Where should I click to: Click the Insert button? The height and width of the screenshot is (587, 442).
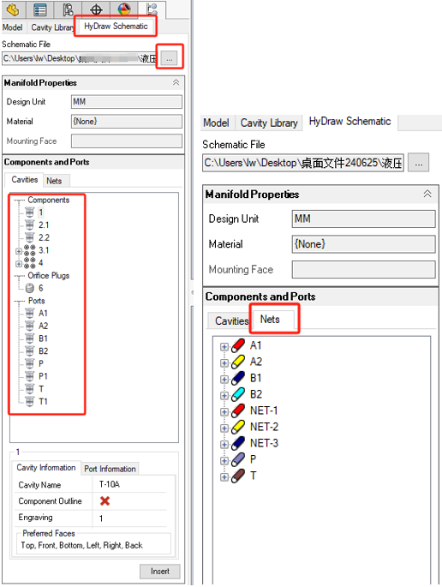[x=160, y=572]
